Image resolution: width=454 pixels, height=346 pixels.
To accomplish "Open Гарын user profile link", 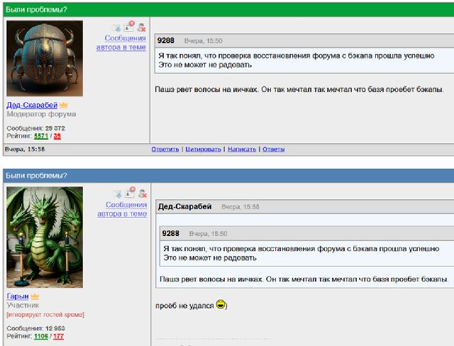I will [18, 296].
